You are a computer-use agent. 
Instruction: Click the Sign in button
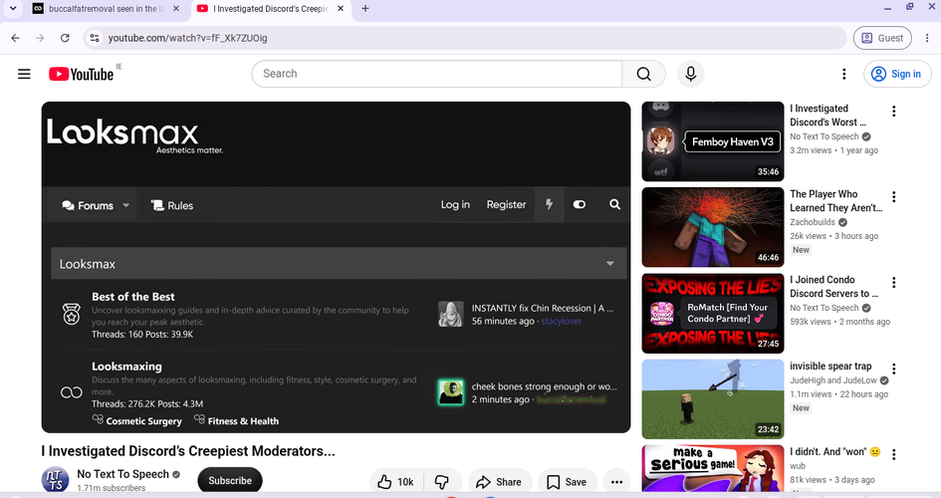(x=897, y=74)
